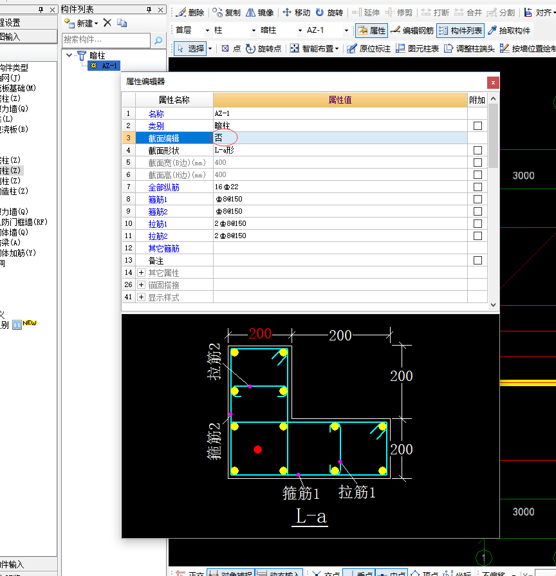Click the 全部纵筋 value 16⌀22 cell
This screenshot has width=556, height=576.
[x=340, y=187]
